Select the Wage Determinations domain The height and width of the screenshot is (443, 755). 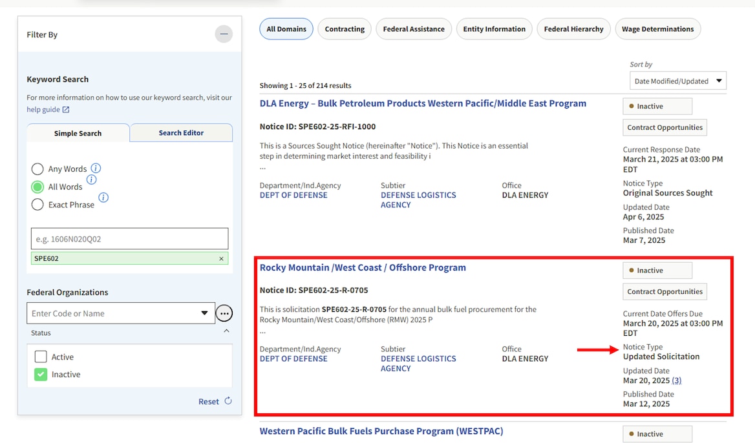click(658, 29)
